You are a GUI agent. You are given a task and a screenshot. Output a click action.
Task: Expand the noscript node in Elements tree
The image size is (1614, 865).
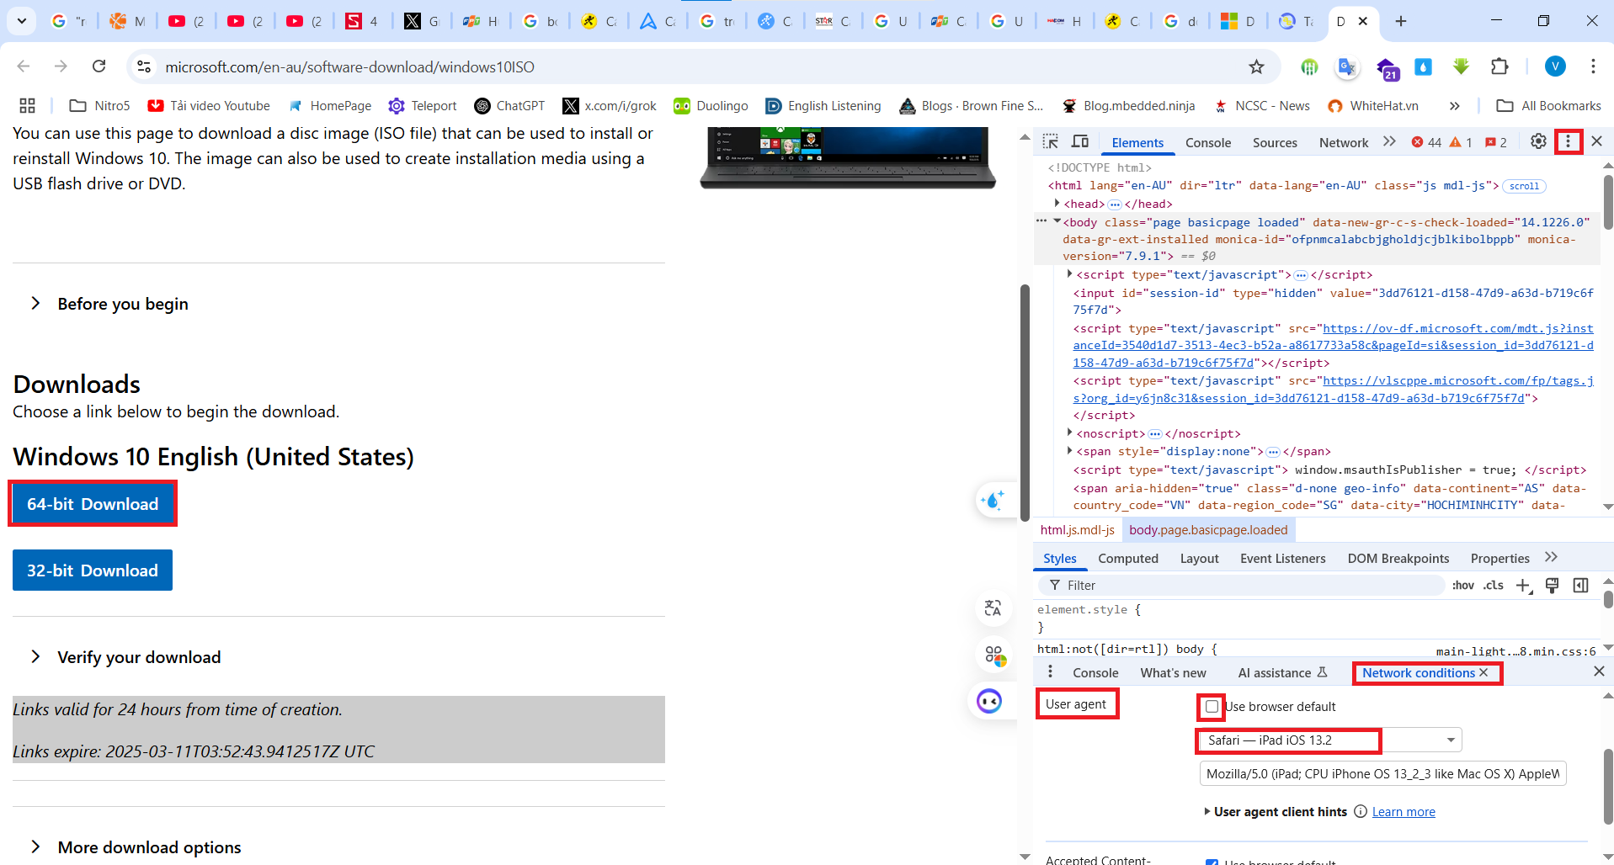[1069, 432]
